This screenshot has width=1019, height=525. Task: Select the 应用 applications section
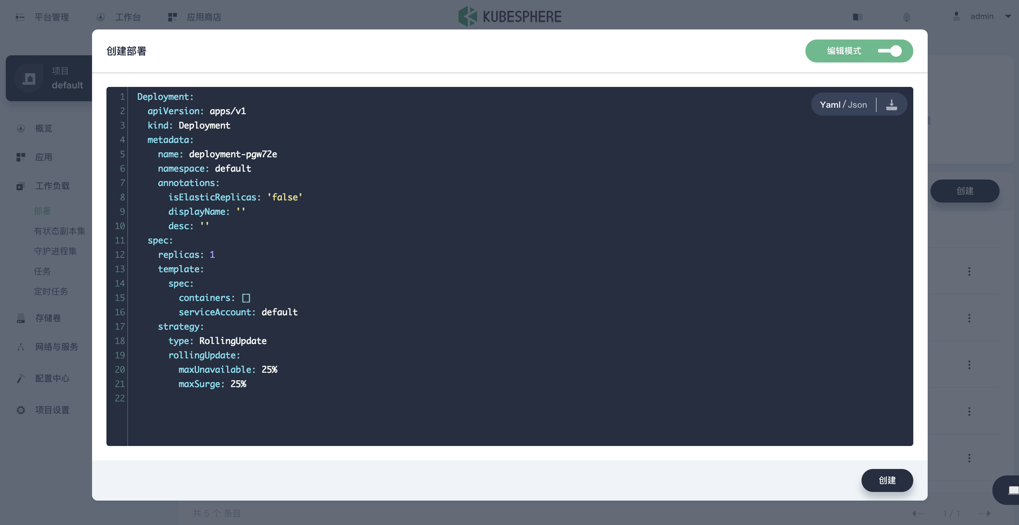click(43, 157)
